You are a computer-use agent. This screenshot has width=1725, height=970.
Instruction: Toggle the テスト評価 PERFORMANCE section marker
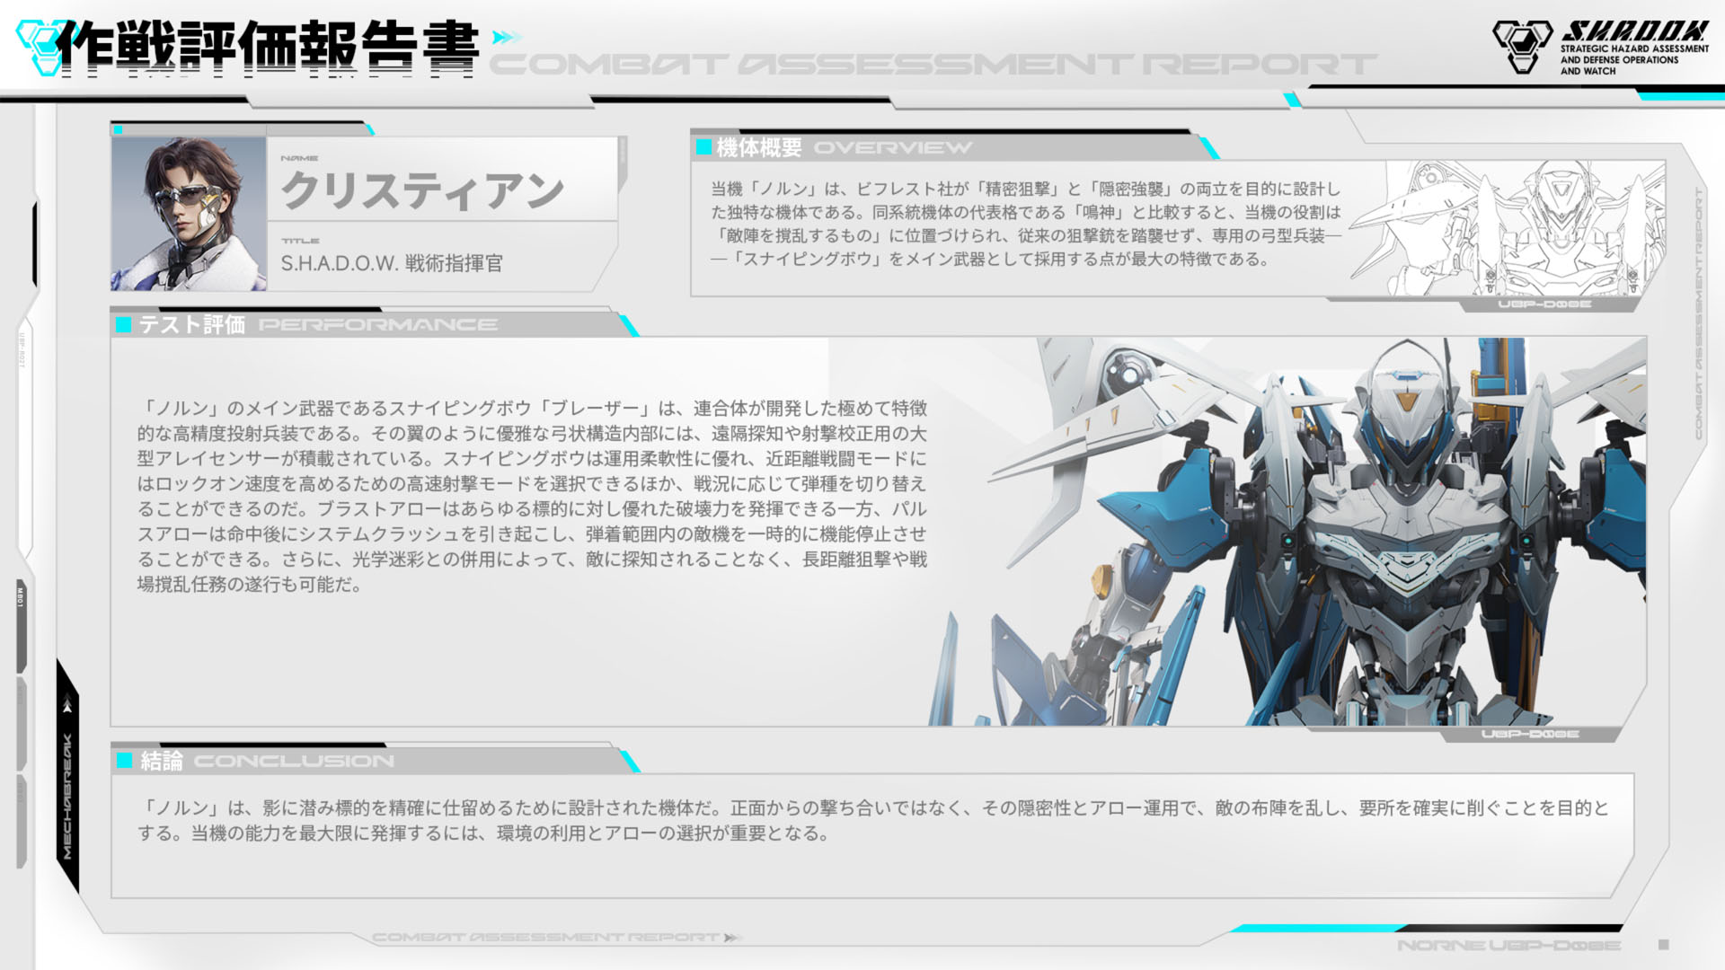[124, 323]
